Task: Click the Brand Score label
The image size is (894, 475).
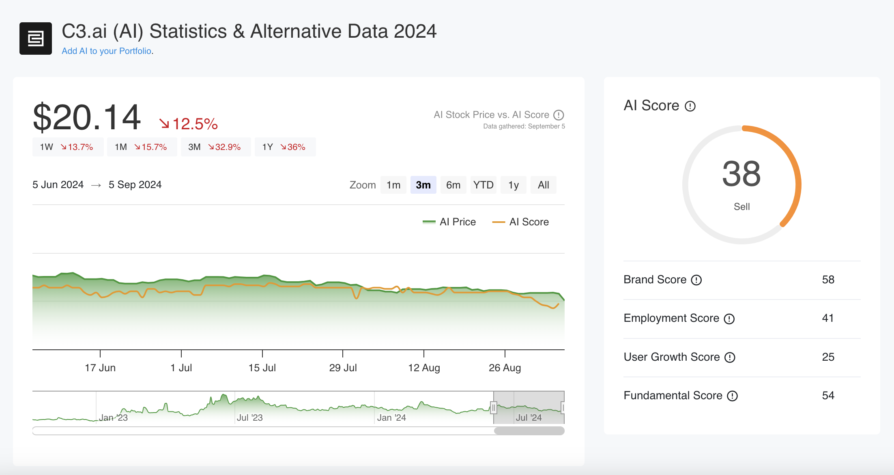Action: (655, 280)
